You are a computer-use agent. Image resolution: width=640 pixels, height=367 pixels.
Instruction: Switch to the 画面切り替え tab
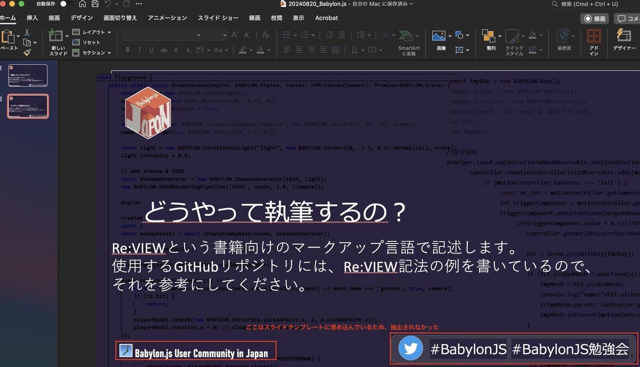[x=120, y=18]
